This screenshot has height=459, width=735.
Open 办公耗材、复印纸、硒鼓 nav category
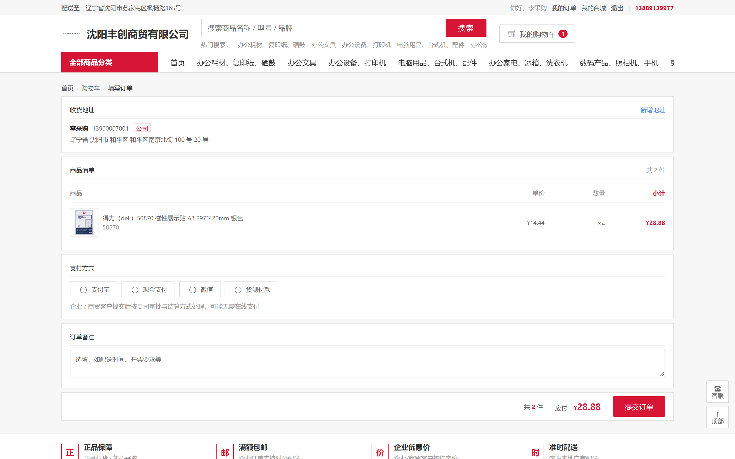pyautogui.click(x=236, y=63)
